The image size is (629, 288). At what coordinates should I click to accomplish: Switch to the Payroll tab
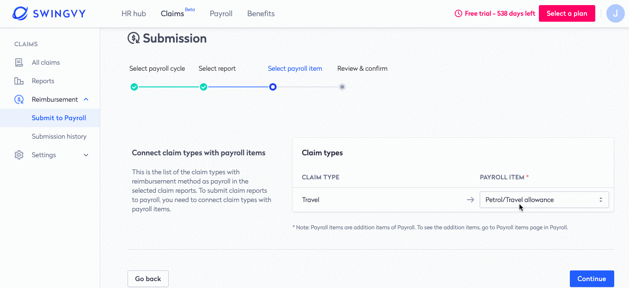(x=221, y=13)
